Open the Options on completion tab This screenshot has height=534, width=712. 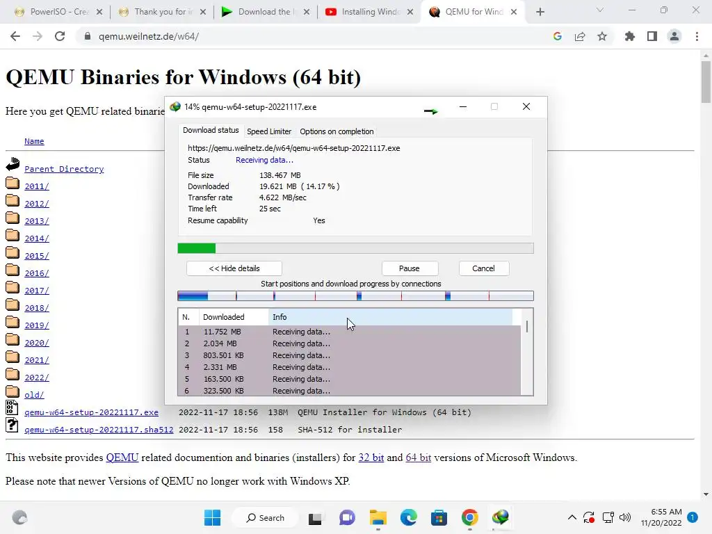click(337, 131)
